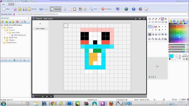Click the Save floppy disk toolbar icon

coord(25,9)
